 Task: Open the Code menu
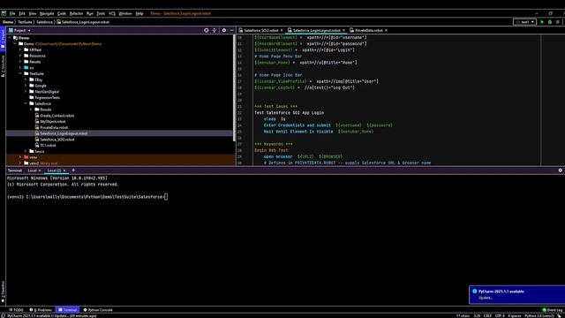[62, 13]
